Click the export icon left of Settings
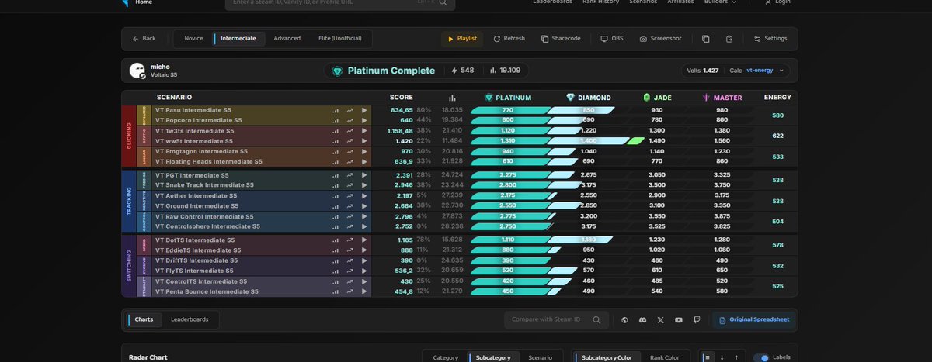Image resolution: width=932 pixels, height=362 pixels. tap(729, 39)
